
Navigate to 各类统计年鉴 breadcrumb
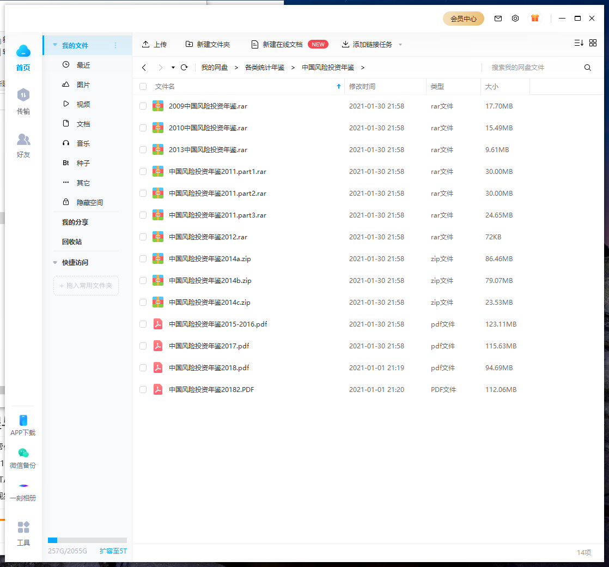pos(265,68)
